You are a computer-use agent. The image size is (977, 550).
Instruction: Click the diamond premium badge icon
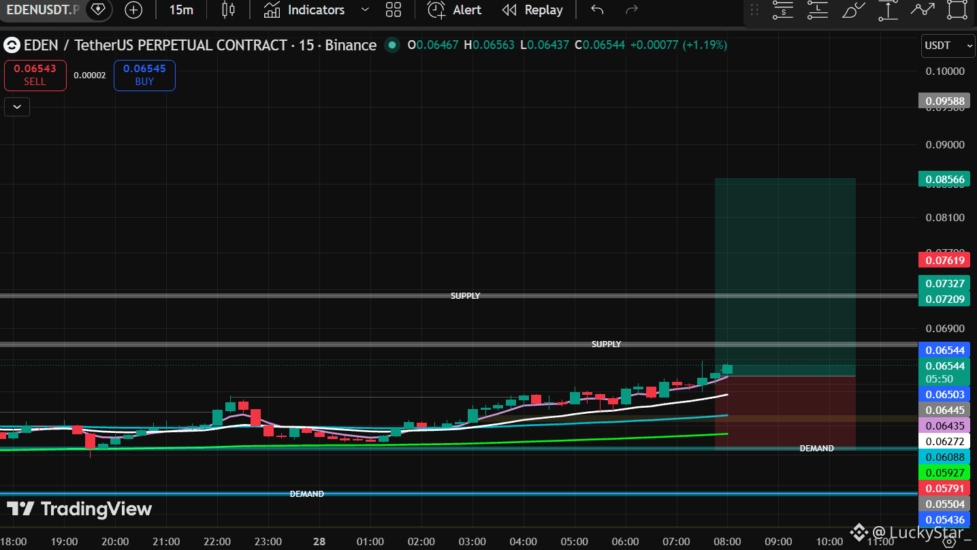coord(99,10)
